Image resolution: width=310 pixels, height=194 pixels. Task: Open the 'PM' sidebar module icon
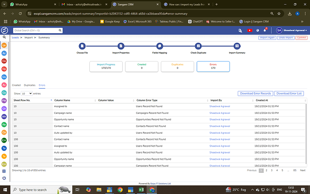(x=4, y=101)
